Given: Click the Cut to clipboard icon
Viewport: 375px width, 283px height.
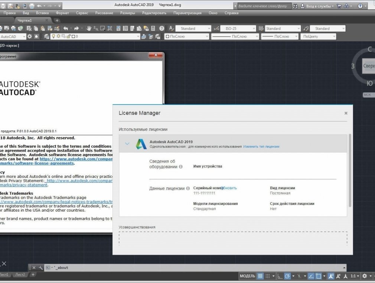Looking at the screenshot, I should pos(29,28).
